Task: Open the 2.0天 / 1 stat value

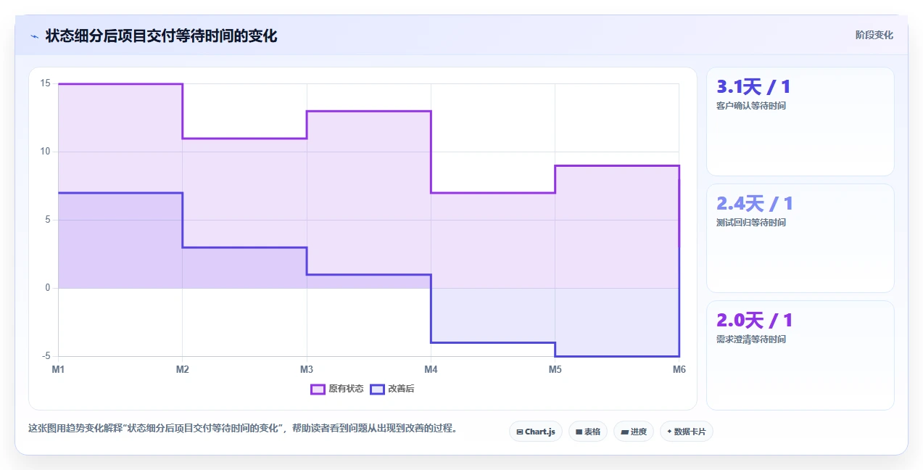Action: [x=754, y=320]
